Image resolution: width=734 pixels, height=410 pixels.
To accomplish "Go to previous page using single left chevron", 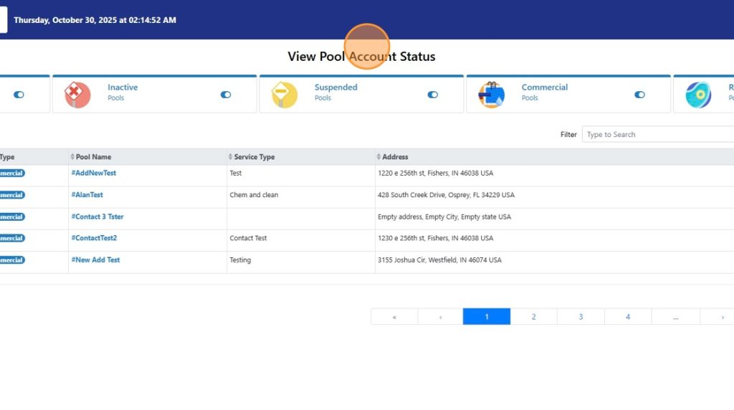I will [x=440, y=317].
